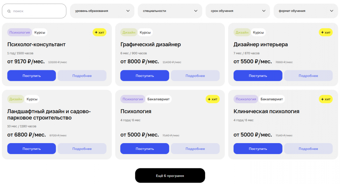Click the 'хит' badge on Клиническая психология card
The height and width of the screenshot is (184, 340).
326,99
